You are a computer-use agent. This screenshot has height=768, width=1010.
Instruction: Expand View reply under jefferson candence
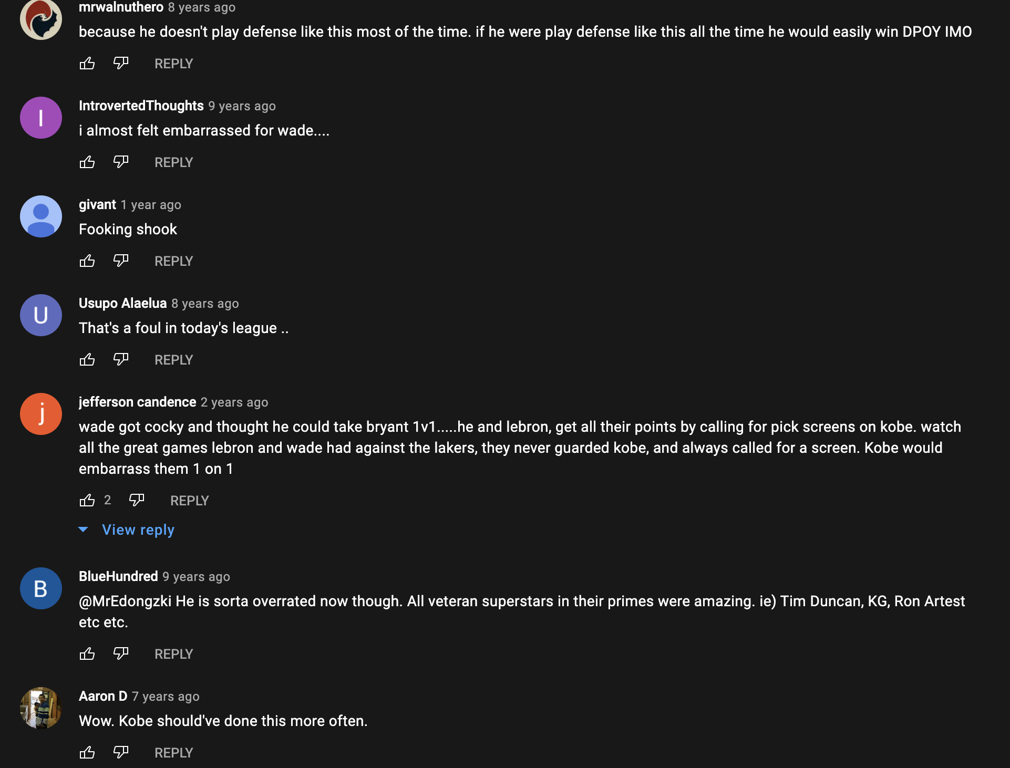pos(138,530)
